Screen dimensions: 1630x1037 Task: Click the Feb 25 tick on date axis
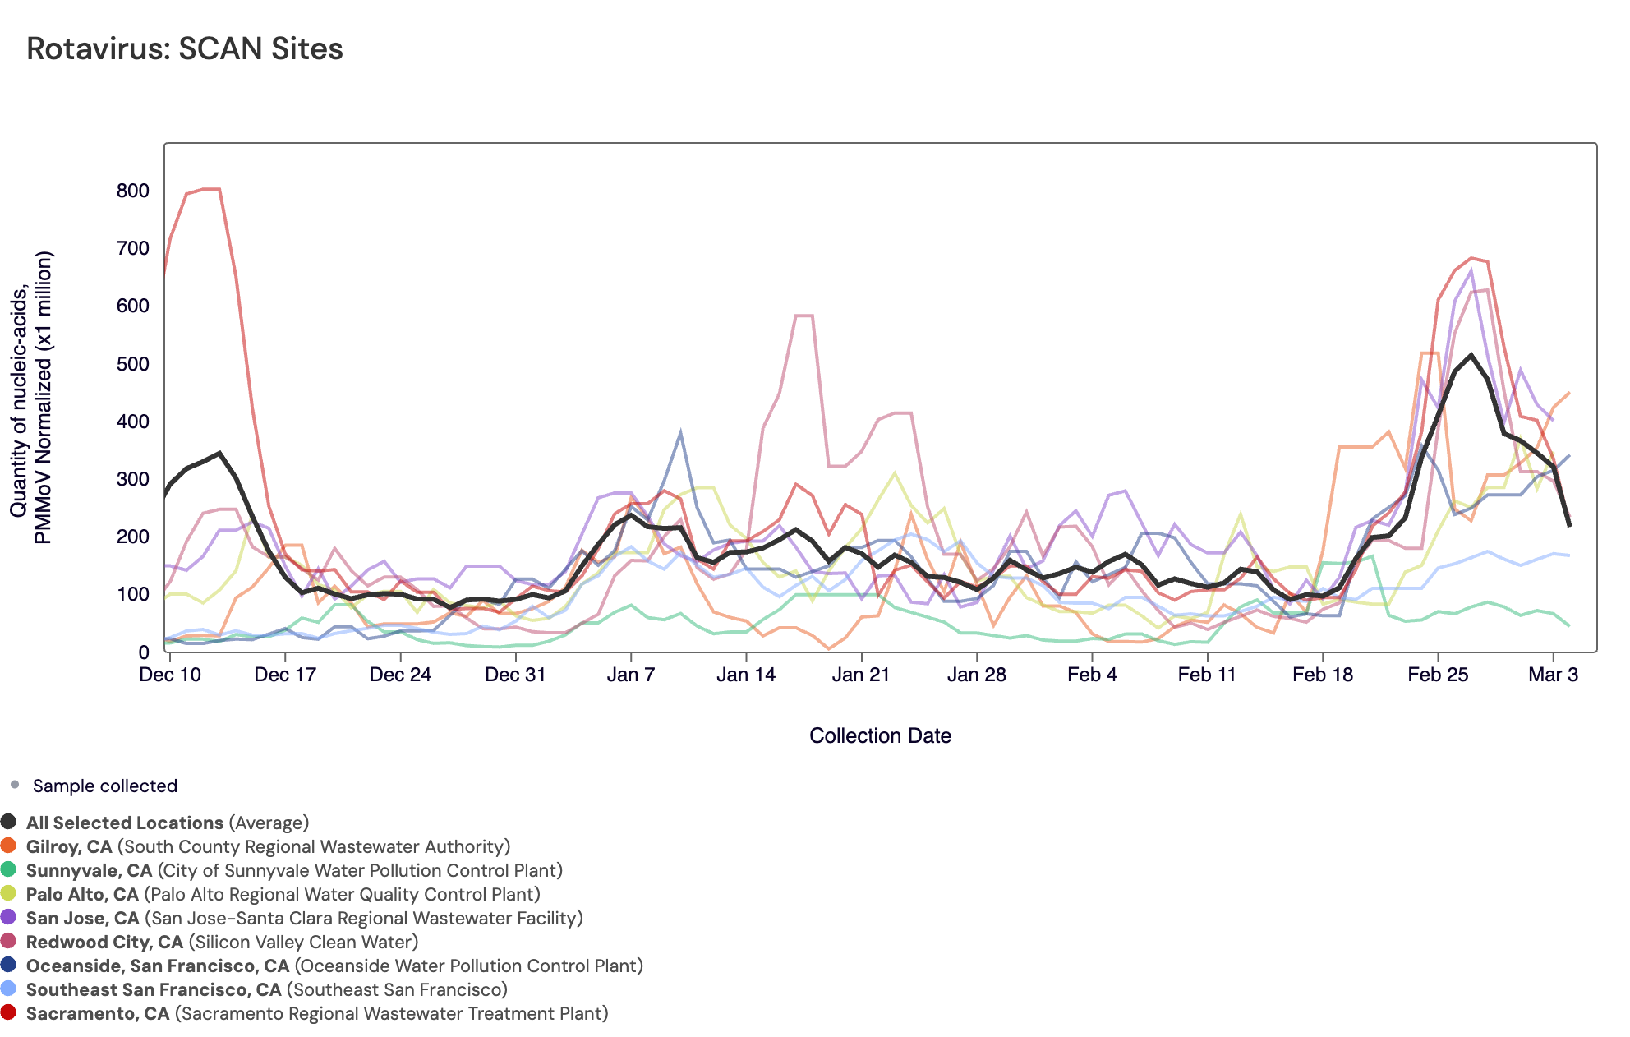tap(1438, 675)
